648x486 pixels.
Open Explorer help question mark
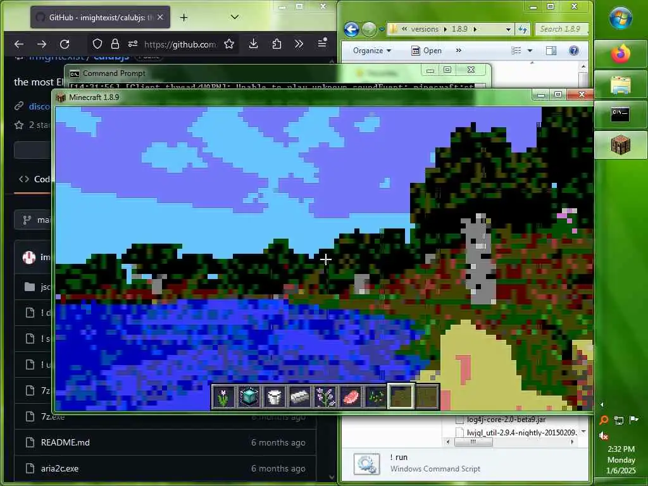tap(573, 51)
